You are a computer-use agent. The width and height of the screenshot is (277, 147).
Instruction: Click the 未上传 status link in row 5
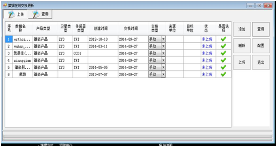coord(207,68)
